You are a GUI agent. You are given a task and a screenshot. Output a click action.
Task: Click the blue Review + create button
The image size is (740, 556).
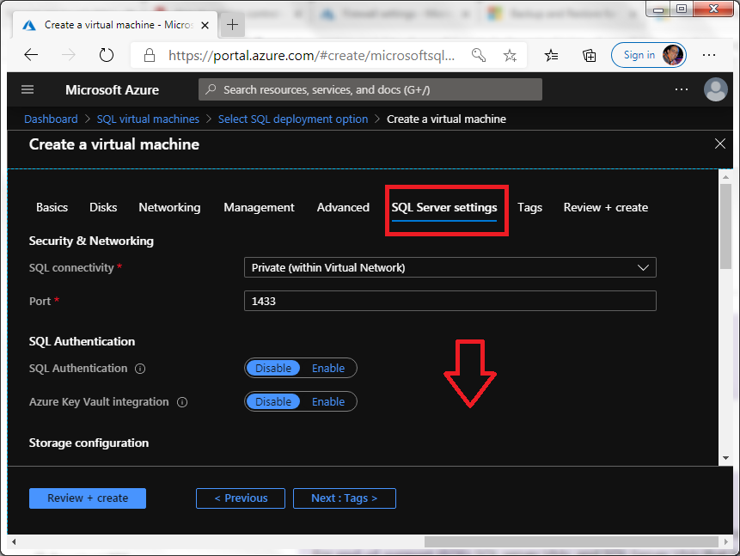(88, 498)
